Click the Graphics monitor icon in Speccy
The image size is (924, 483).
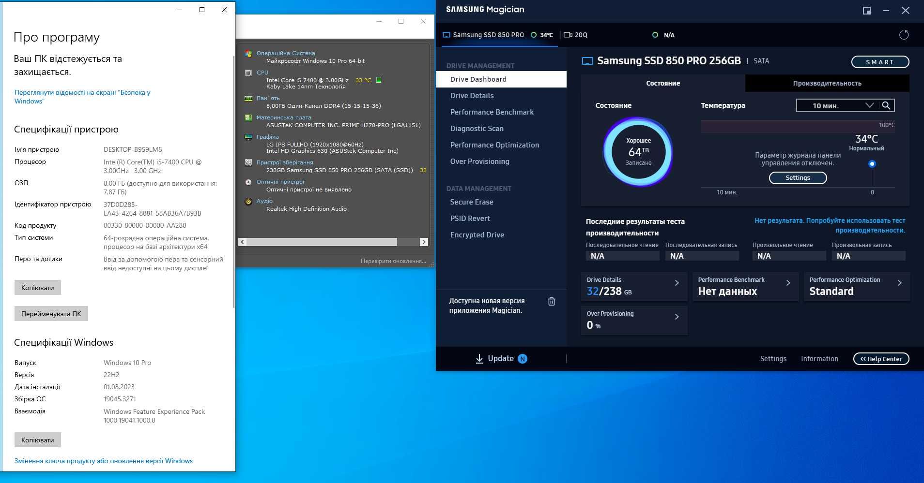tap(248, 137)
